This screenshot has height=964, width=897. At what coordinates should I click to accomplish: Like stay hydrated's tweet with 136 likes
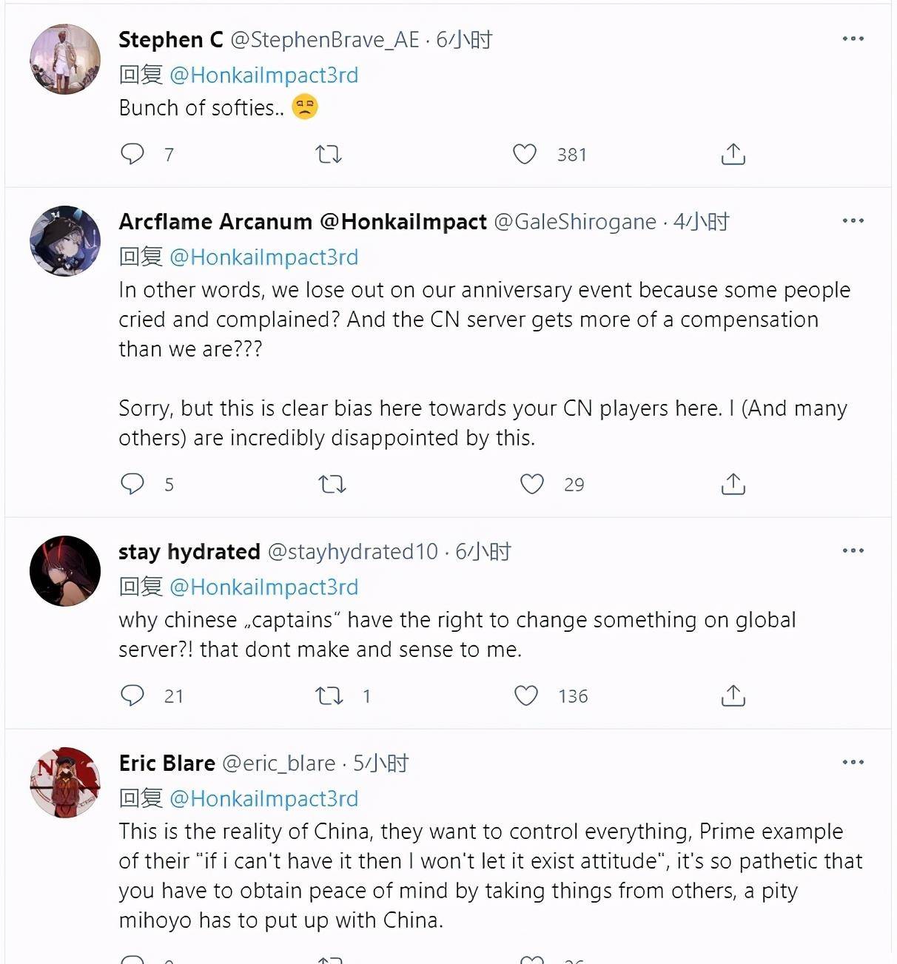click(526, 695)
